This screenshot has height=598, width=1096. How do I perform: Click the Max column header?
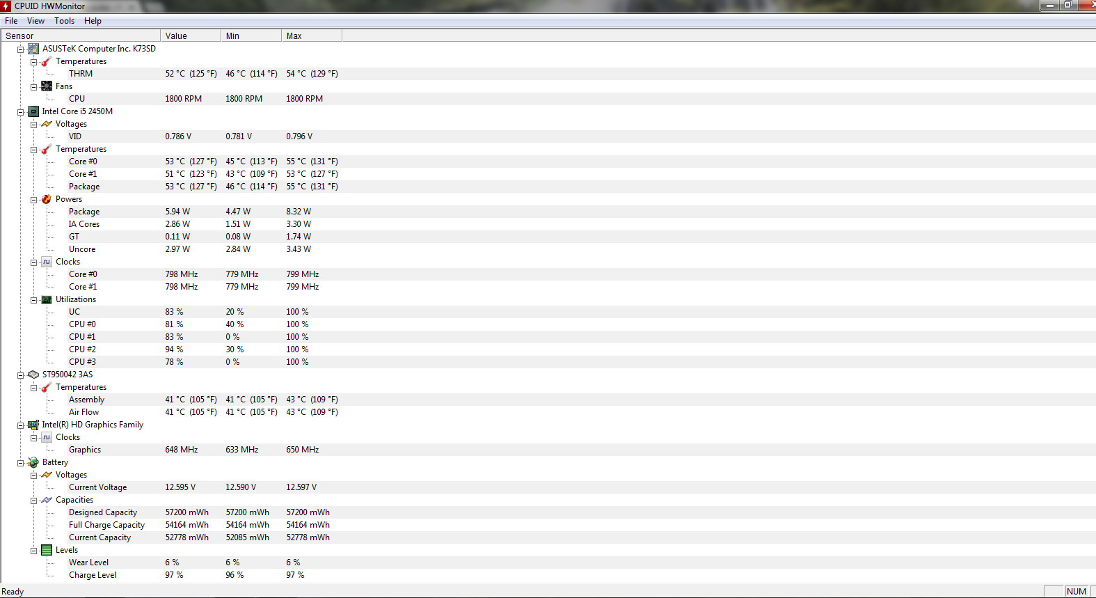pos(312,36)
